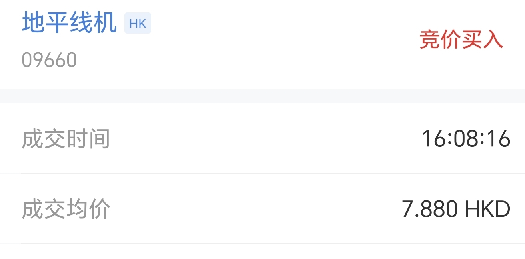Click the 16:08:16 trade time value
Viewport: 525px width, 259px height.
click(466, 139)
